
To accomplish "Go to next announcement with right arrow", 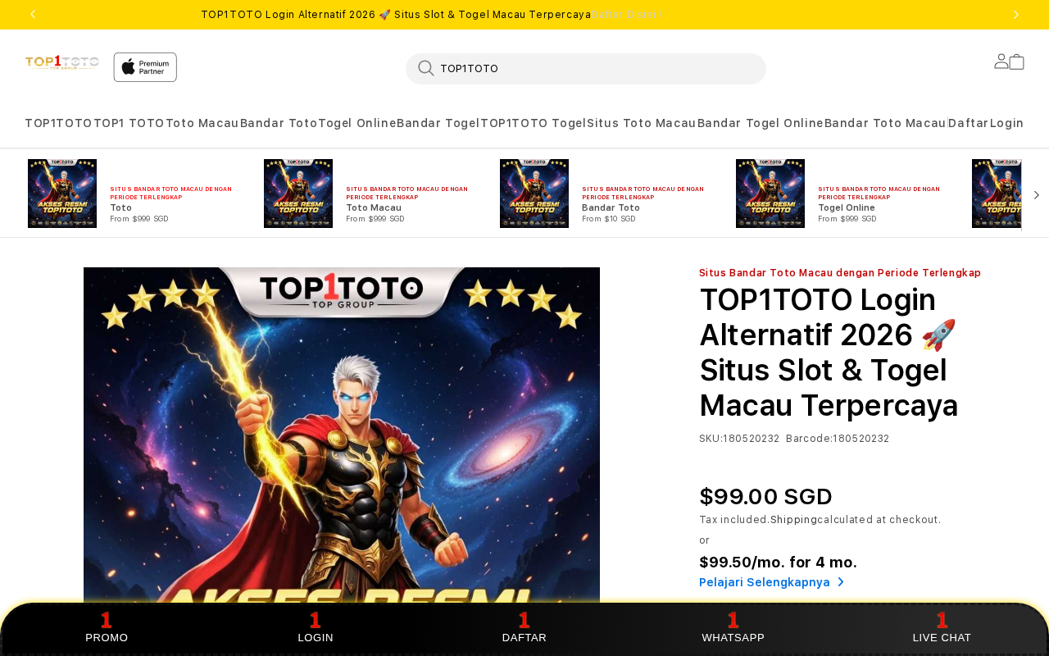I will point(1016,14).
